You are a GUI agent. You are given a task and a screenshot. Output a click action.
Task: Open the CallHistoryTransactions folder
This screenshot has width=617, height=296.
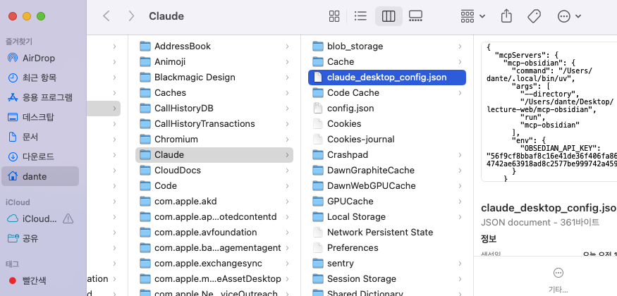(214, 124)
